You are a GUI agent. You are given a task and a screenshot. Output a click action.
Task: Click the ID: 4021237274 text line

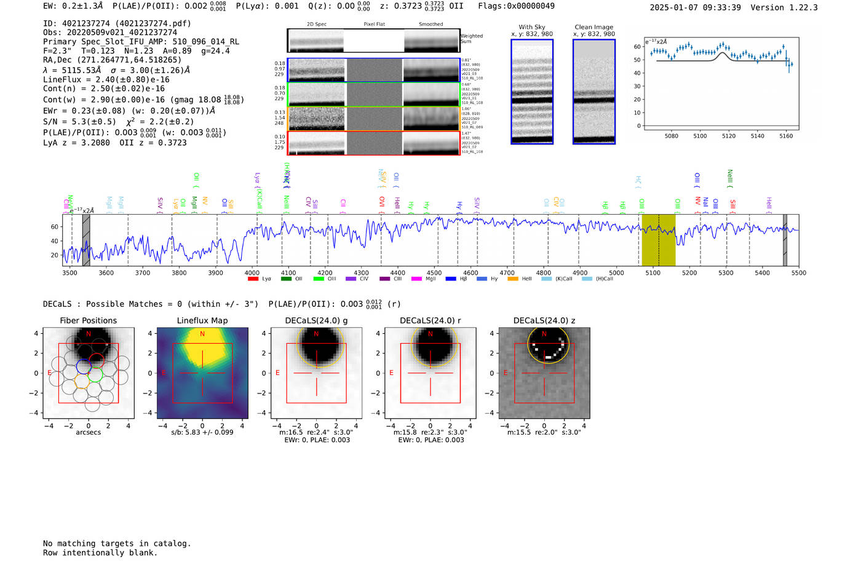tap(117, 23)
